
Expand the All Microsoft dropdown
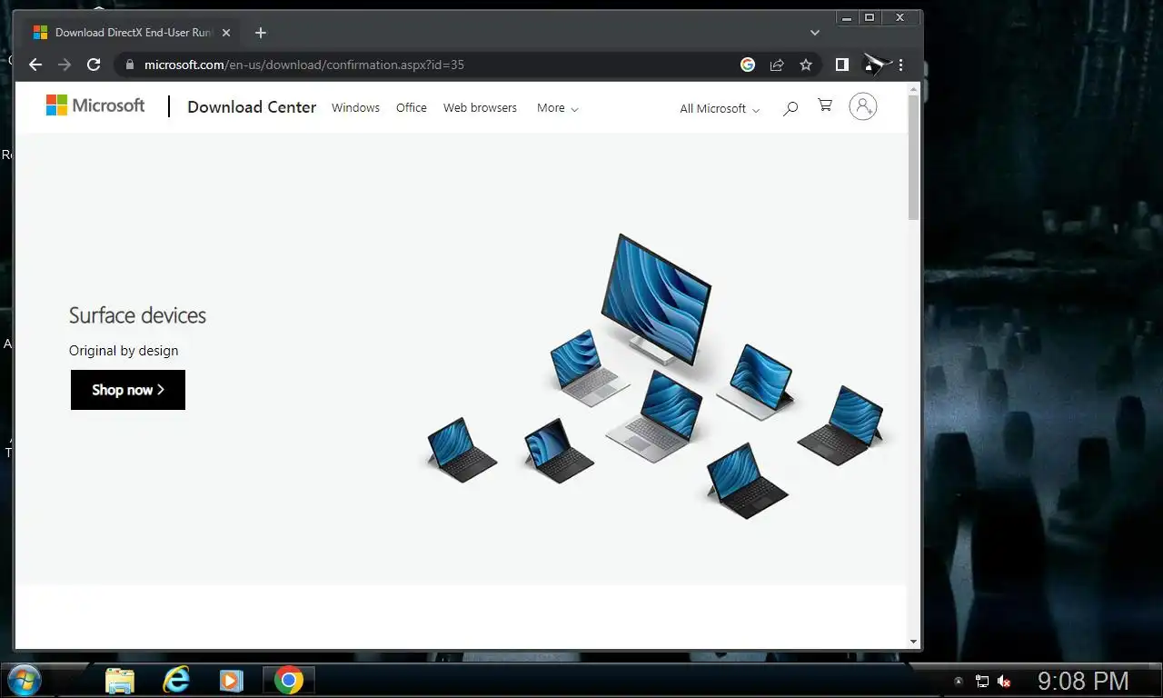pos(720,108)
